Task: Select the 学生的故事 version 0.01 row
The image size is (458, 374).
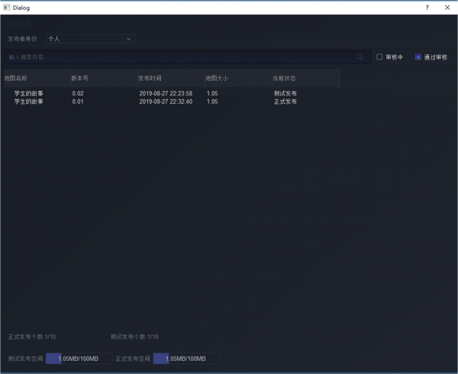Action: click(x=172, y=102)
